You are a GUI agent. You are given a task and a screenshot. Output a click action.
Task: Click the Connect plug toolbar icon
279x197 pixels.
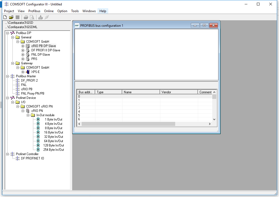click(x=47, y=17)
